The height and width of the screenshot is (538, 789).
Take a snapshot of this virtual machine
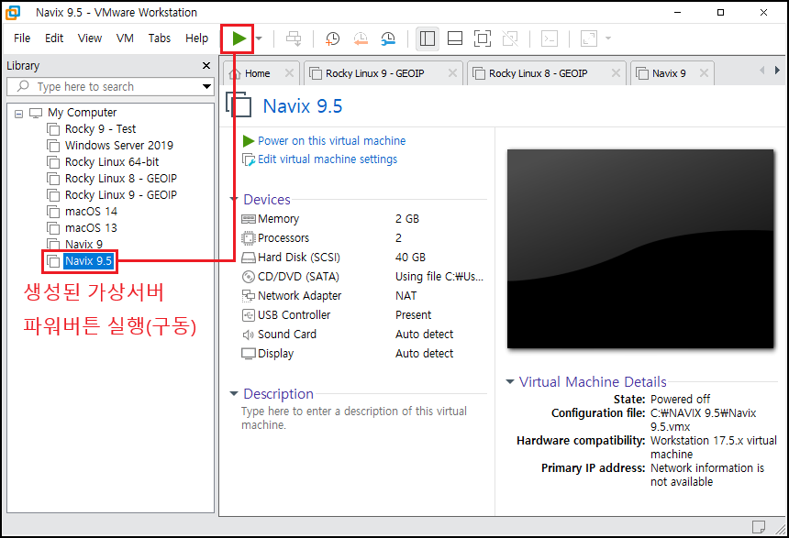(333, 38)
